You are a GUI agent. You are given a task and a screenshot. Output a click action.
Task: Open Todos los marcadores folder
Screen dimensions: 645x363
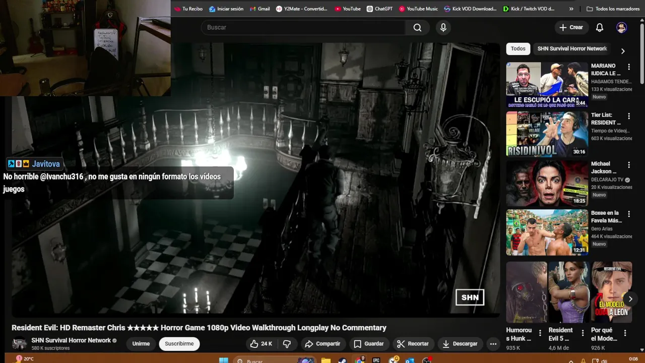coord(613,9)
